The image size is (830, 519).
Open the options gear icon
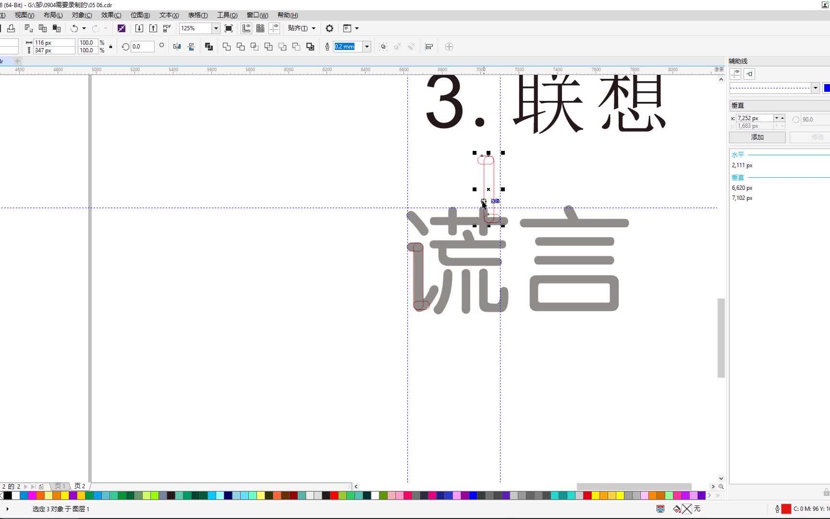(x=330, y=28)
